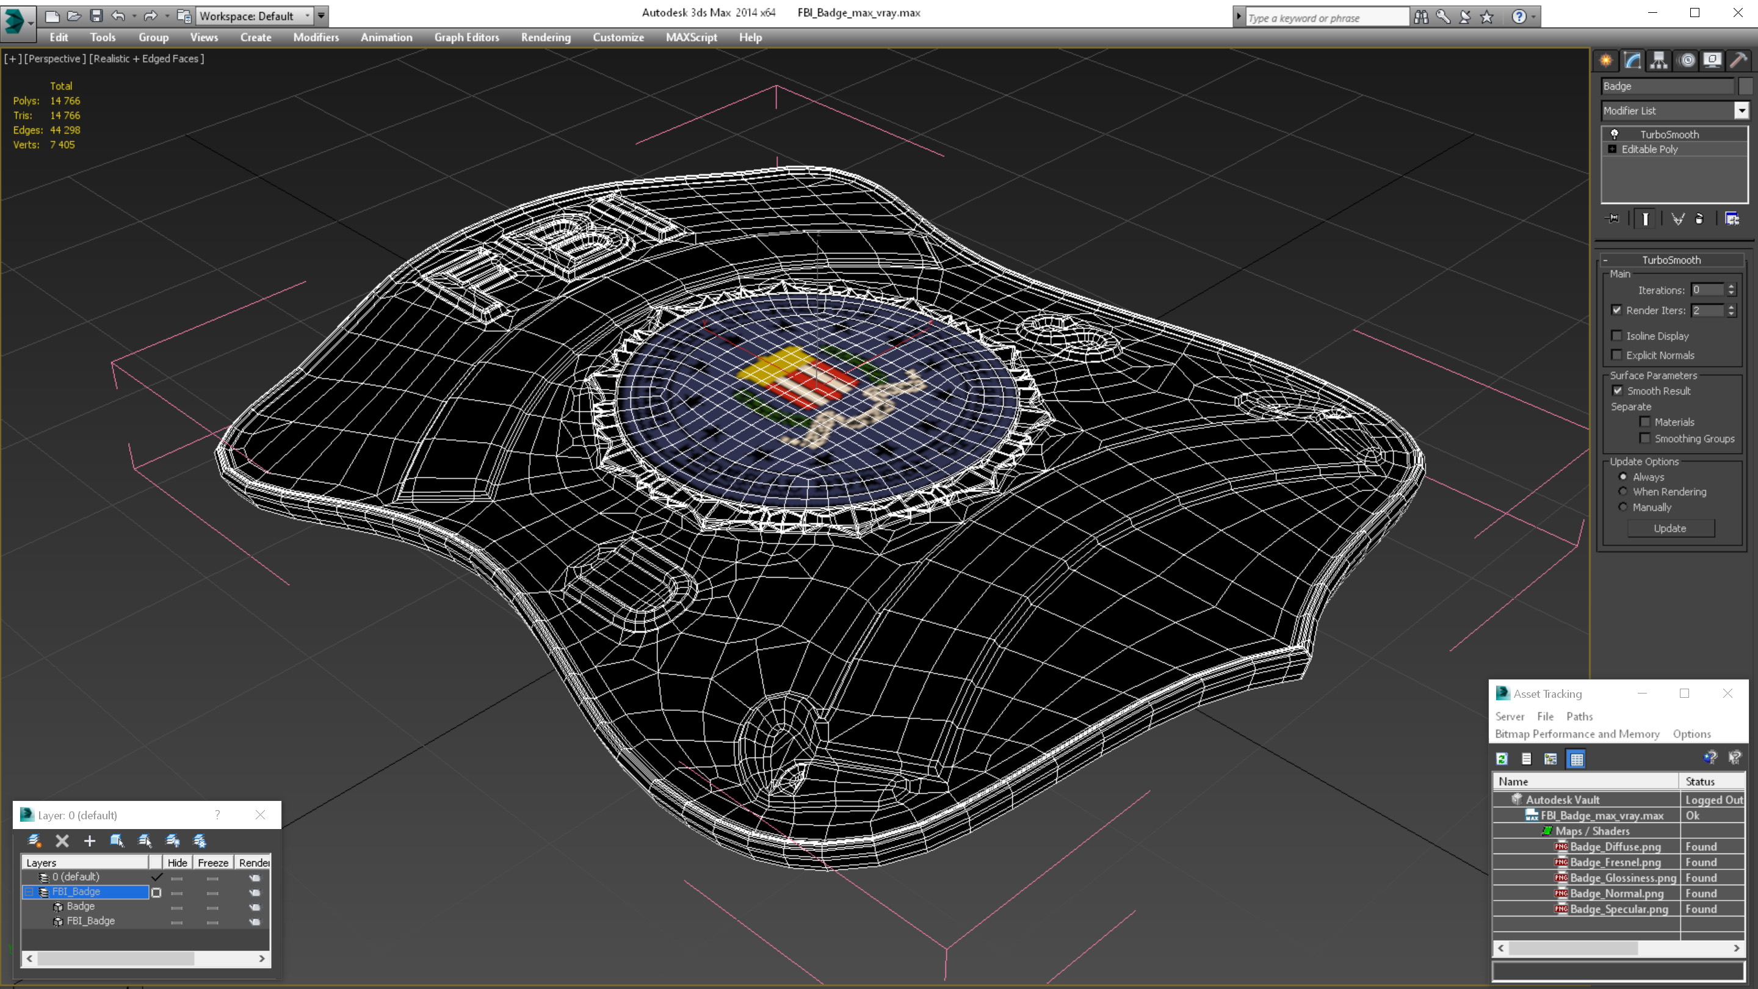Enable Explicit Normals checkbox

[x=1617, y=354]
